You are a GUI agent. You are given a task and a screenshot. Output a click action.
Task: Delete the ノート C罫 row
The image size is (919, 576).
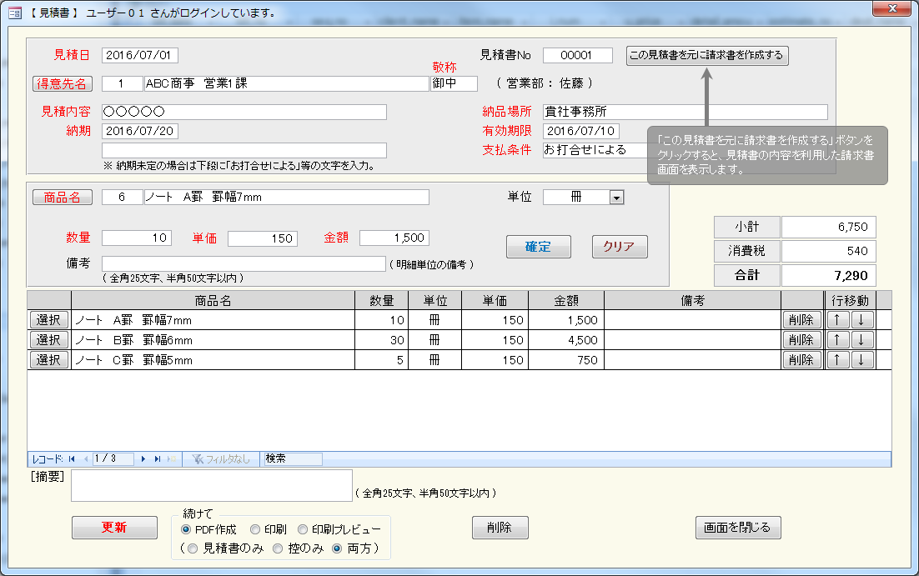click(801, 360)
